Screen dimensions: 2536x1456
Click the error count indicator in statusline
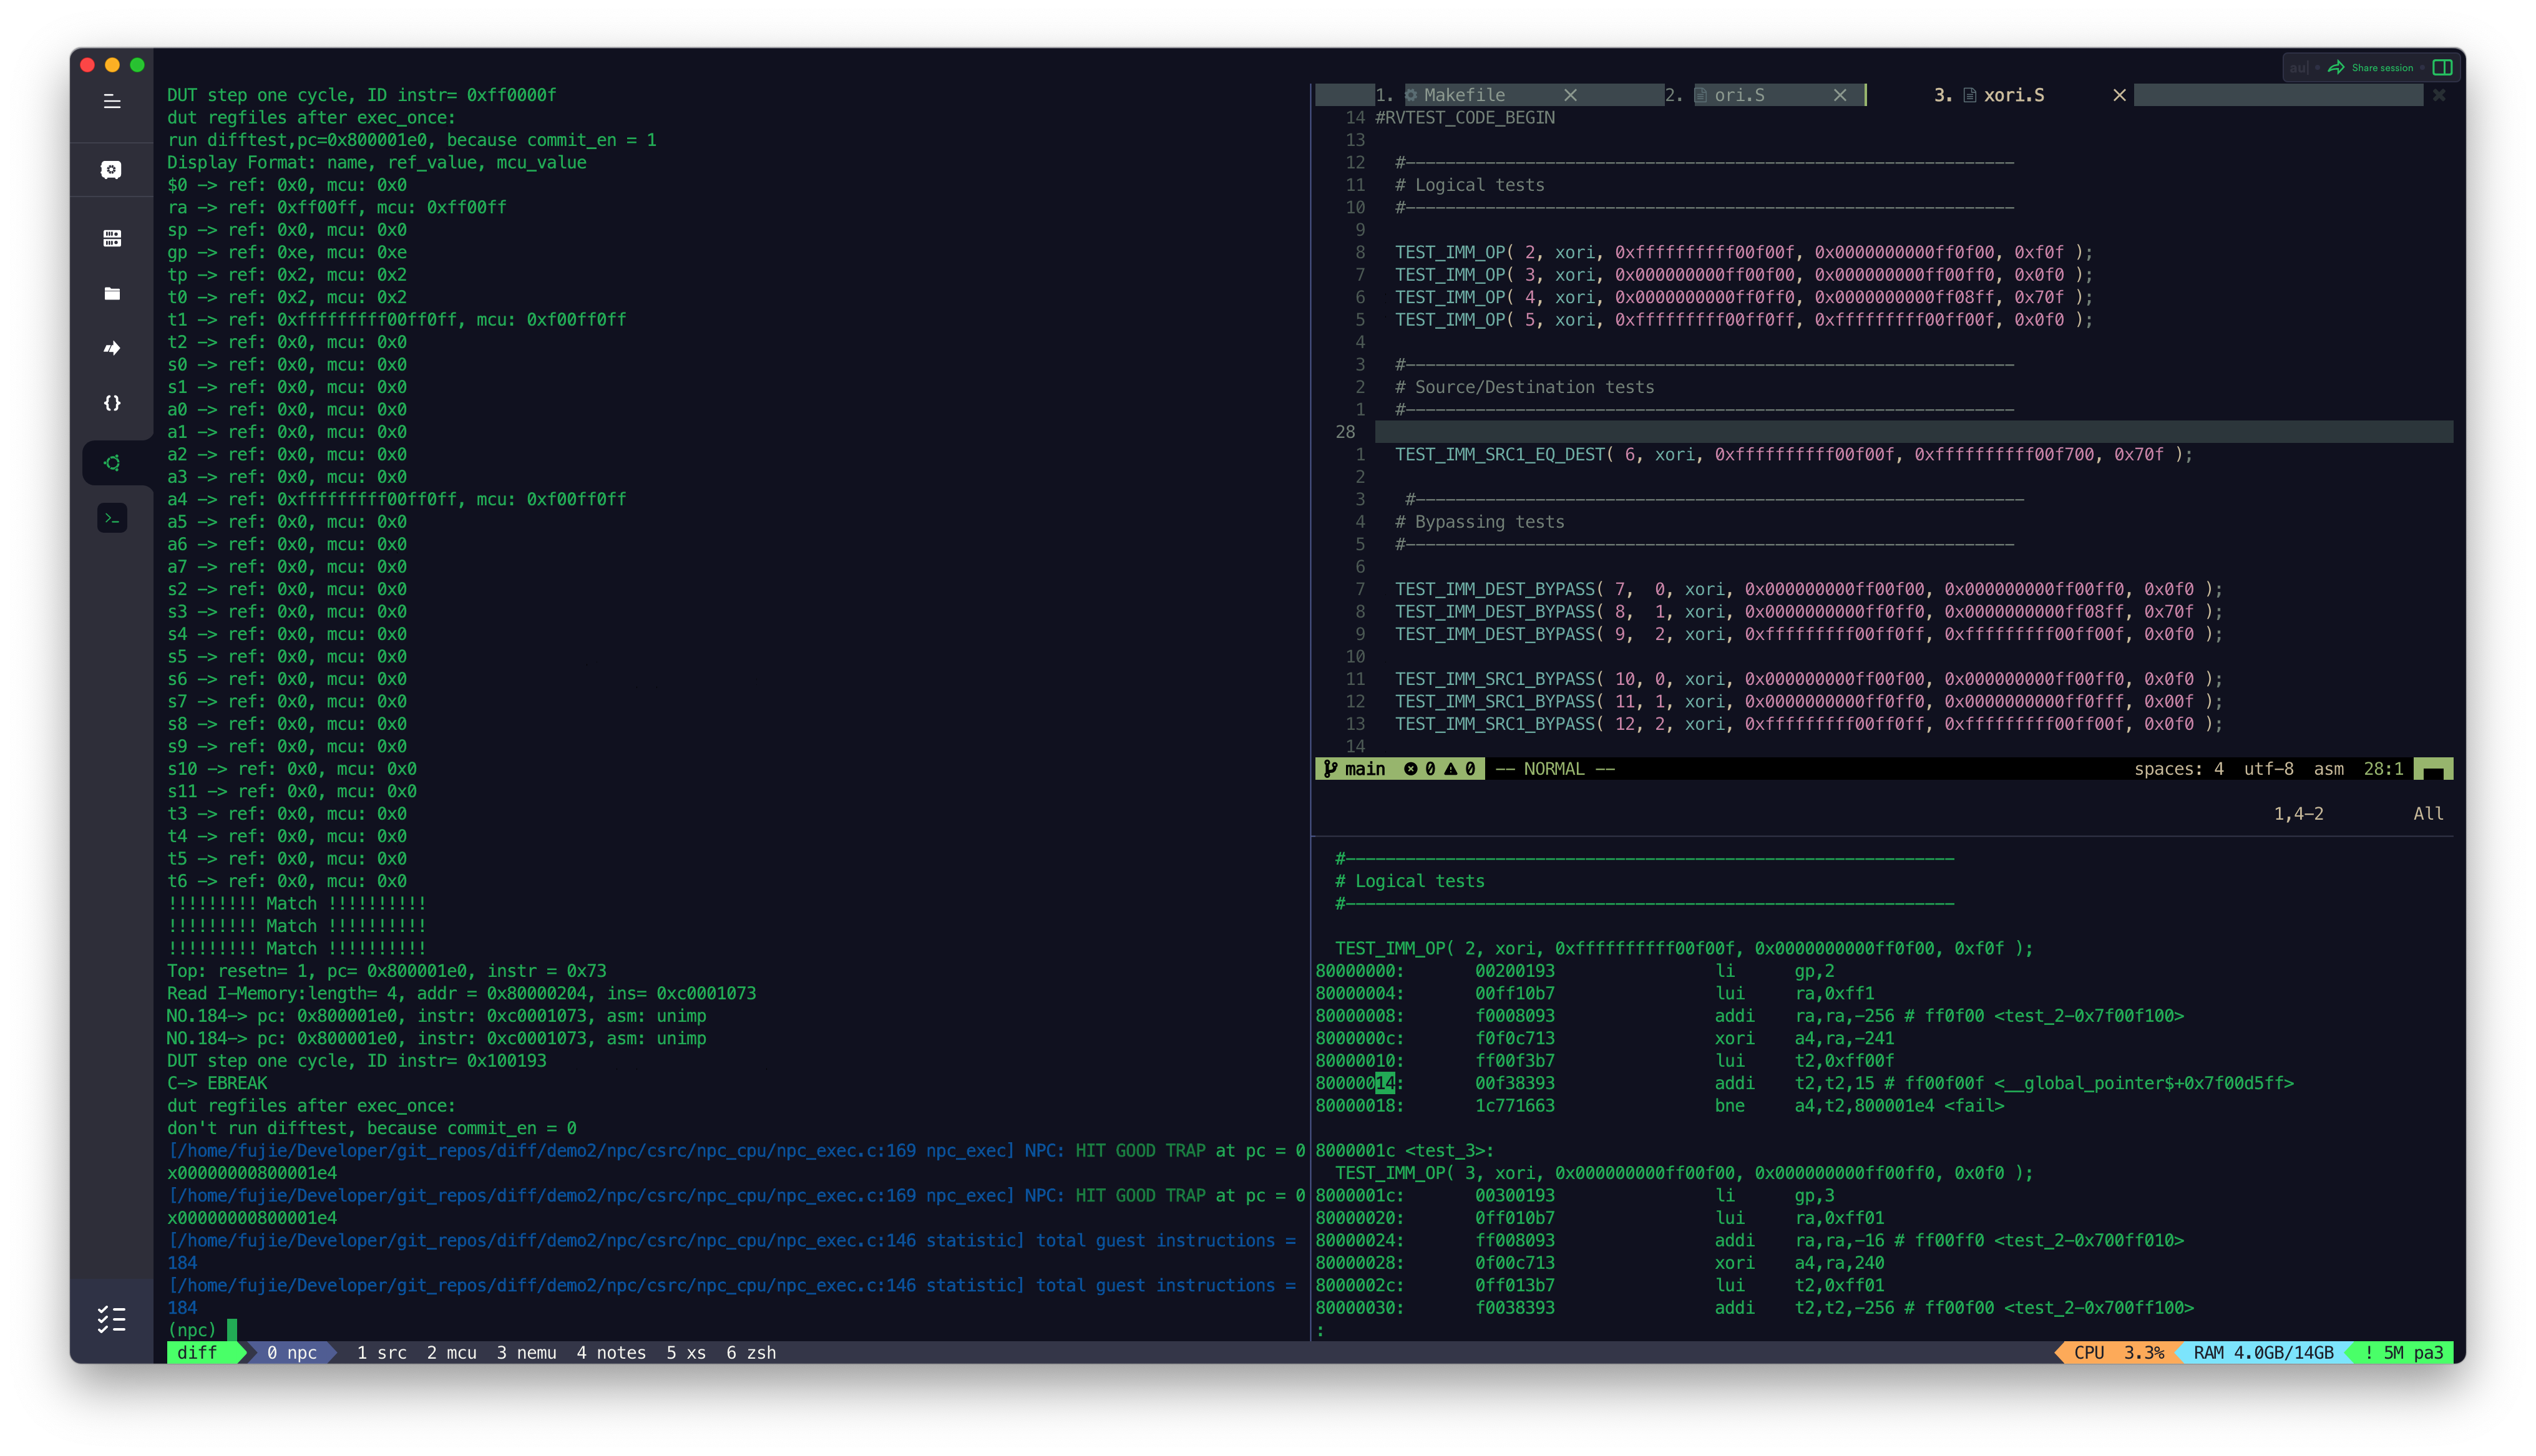(1419, 769)
